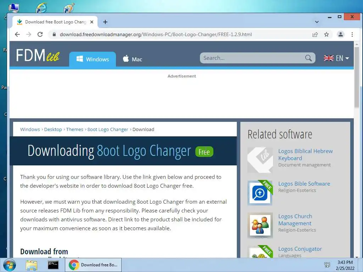This screenshot has height=272, width=363.
Task: Click the UK flag language icon
Action: coord(329,58)
